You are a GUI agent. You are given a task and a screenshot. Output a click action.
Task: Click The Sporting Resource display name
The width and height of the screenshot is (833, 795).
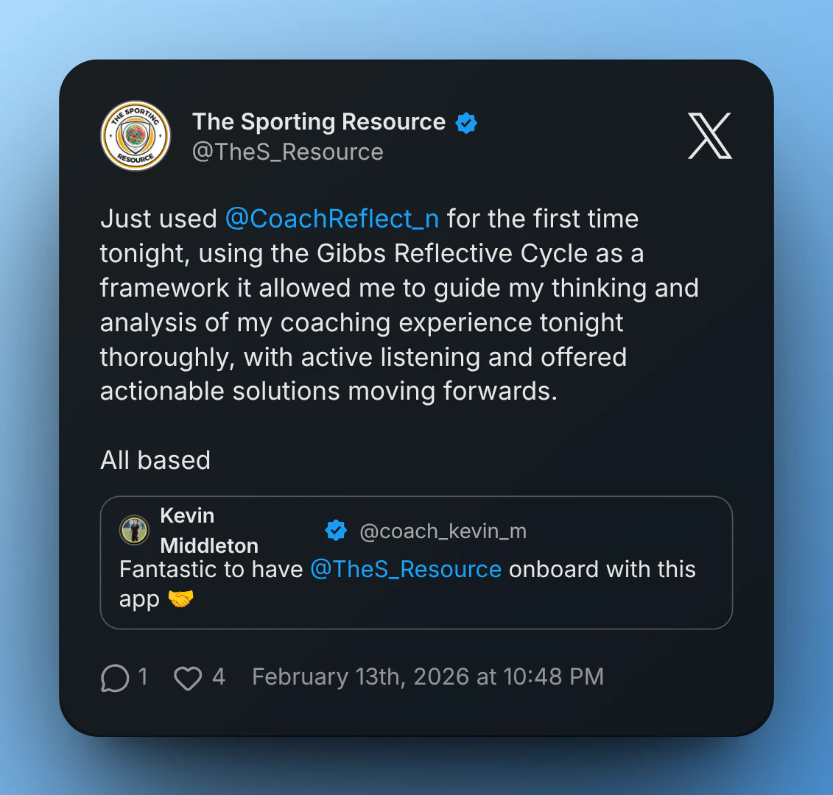coord(319,122)
